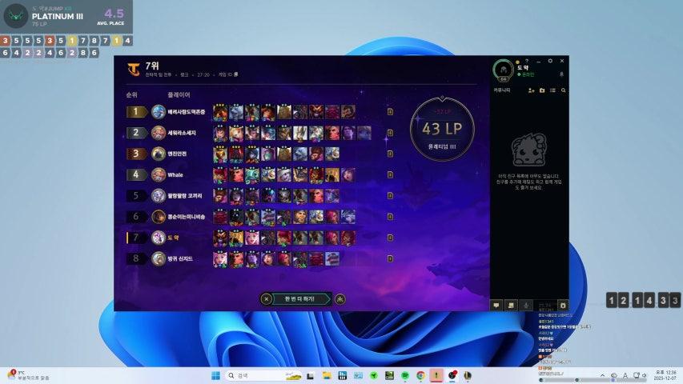The height and width of the screenshot is (384, 683).
Task: Open the profile avatar of 도 약
Action: coord(504,70)
